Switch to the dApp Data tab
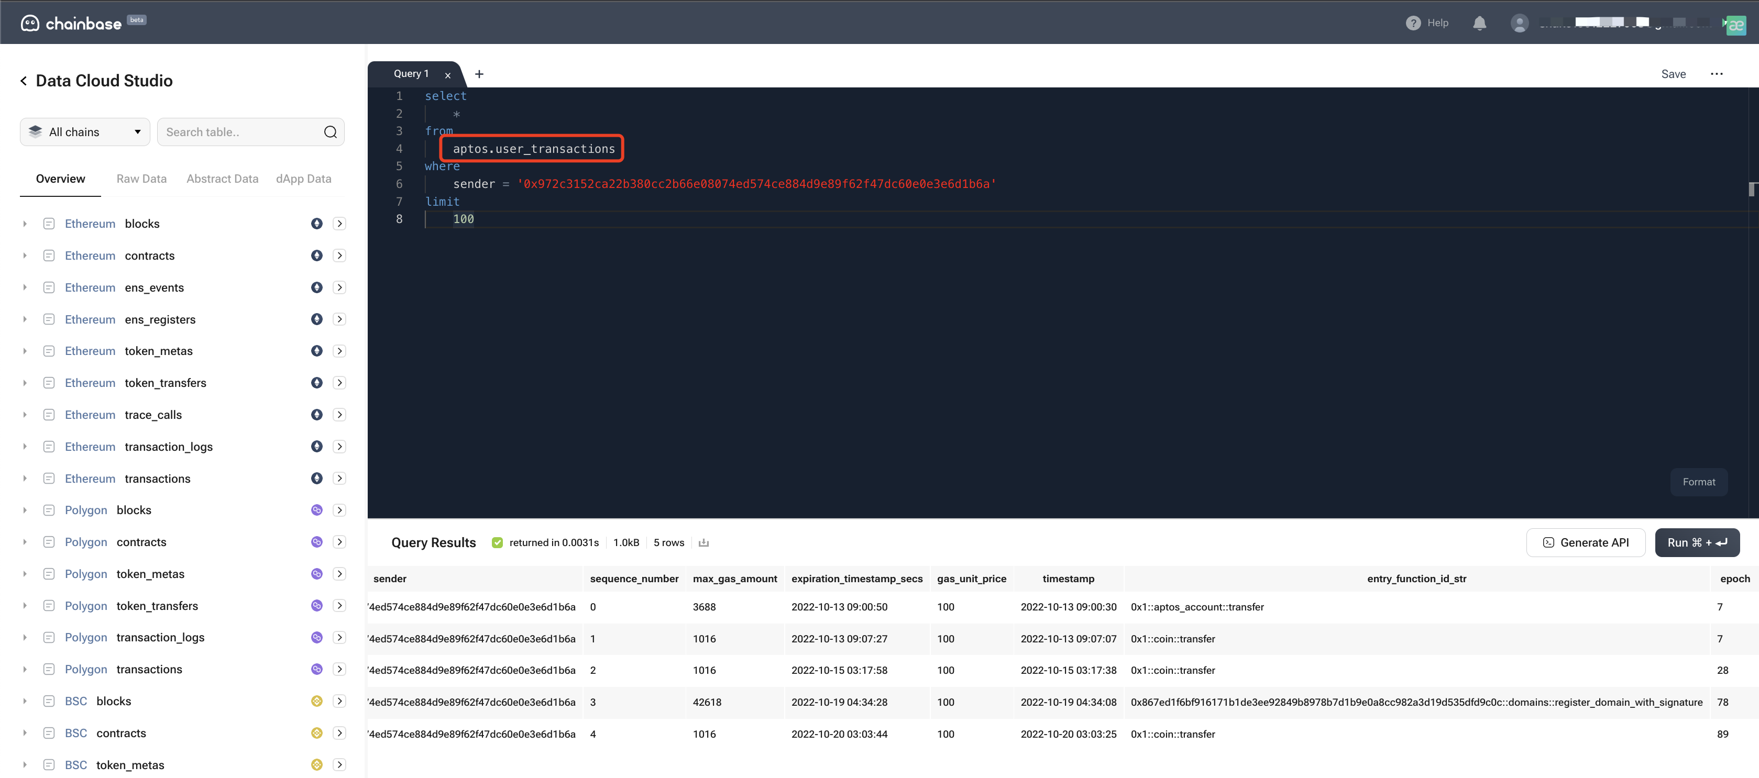The width and height of the screenshot is (1759, 778). click(x=303, y=179)
